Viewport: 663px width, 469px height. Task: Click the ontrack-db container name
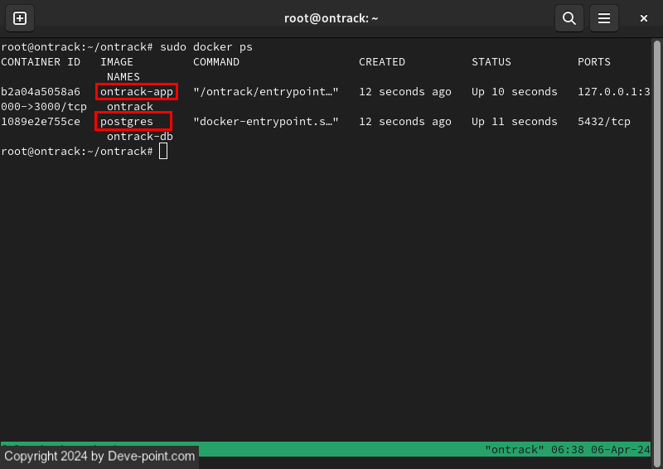140,137
